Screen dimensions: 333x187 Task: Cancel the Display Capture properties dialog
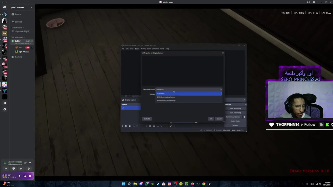[x=219, y=119]
